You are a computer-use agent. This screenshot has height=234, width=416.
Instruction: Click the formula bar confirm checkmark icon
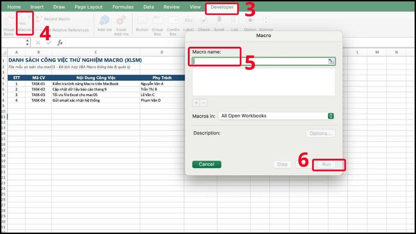[x=49, y=42]
